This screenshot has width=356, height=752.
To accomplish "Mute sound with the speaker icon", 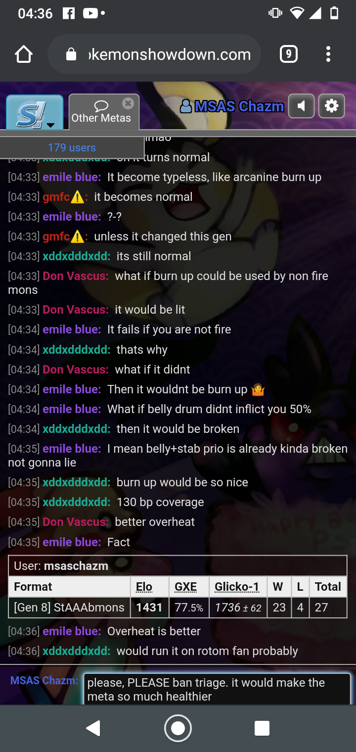I will (302, 106).
